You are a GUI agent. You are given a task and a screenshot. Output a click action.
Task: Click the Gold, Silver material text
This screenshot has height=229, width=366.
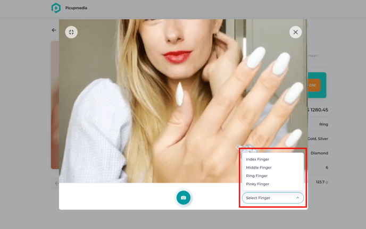point(318,139)
